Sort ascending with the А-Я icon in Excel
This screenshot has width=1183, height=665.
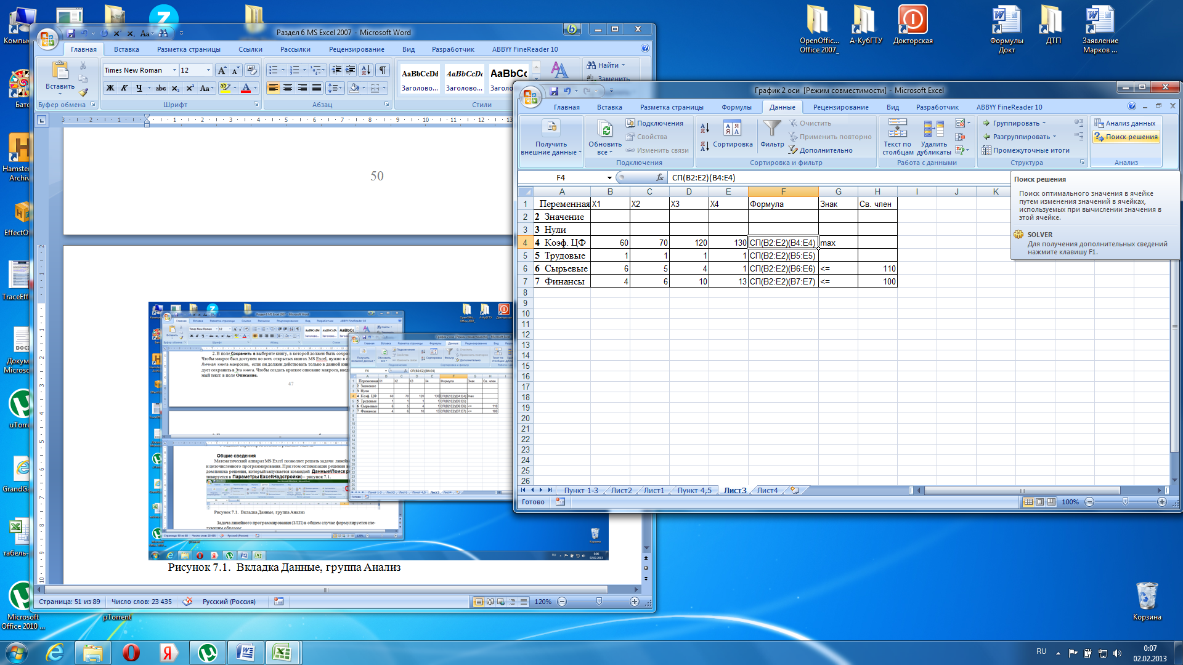tap(705, 127)
